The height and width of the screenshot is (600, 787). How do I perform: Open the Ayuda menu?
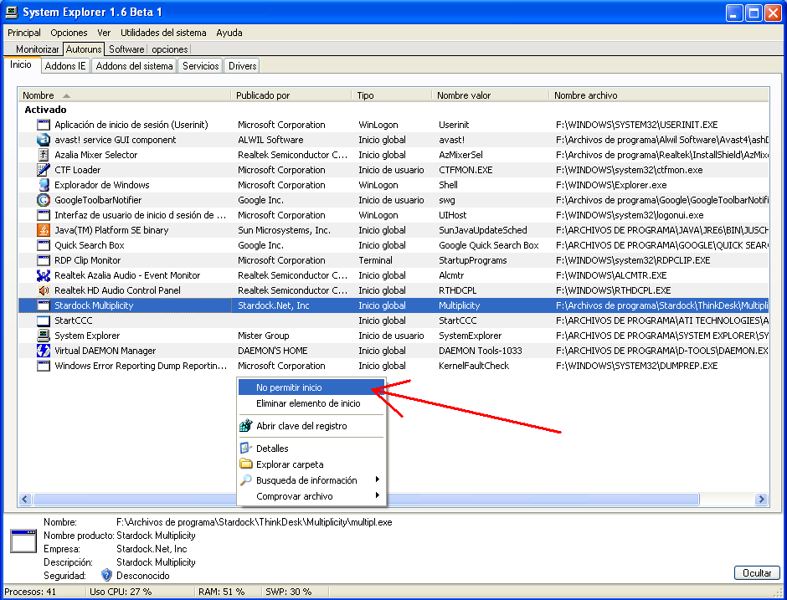click(x=229, y=33)
